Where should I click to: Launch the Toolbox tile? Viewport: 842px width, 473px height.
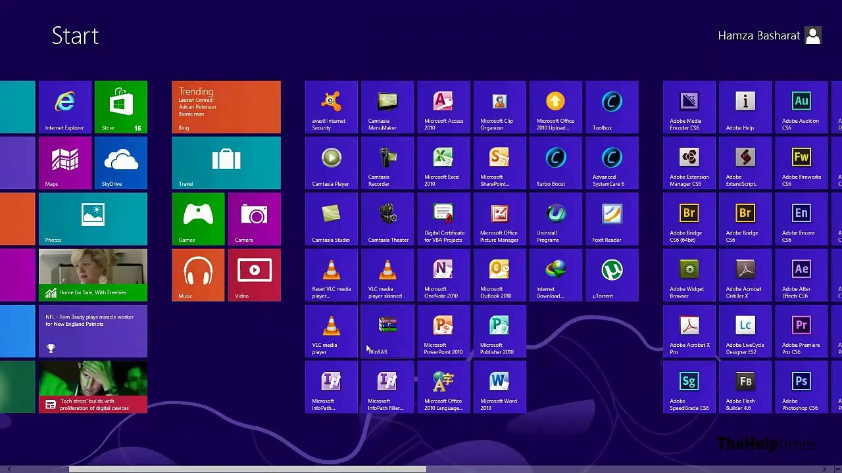click(x=612, y=107)
